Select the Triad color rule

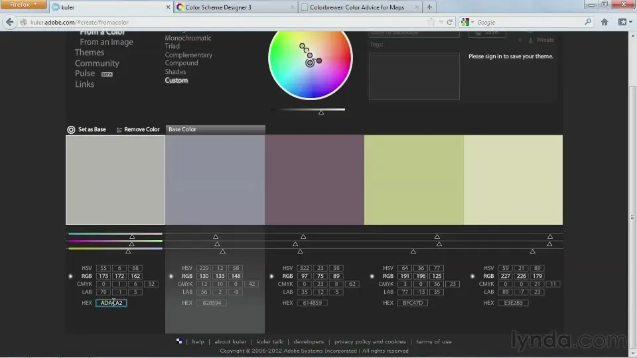click(173, 46)
